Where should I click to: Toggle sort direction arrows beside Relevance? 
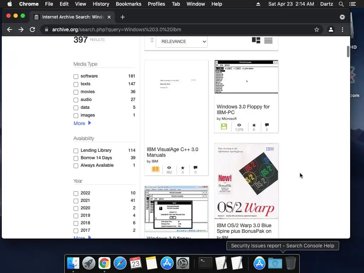point(152,40)
